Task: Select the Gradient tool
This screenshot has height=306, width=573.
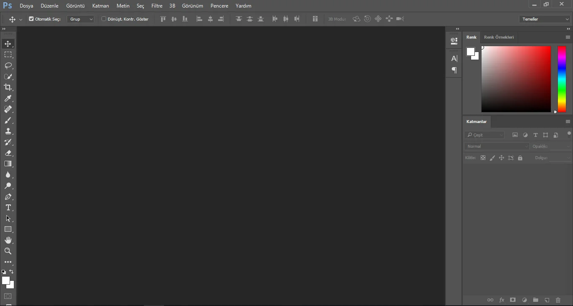Action: 8,164
